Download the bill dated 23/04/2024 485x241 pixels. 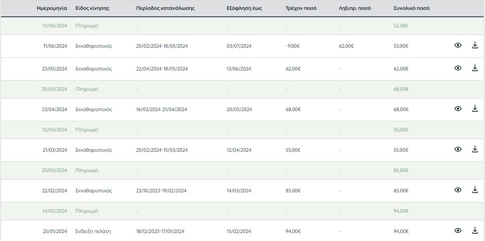click(475, 109)
